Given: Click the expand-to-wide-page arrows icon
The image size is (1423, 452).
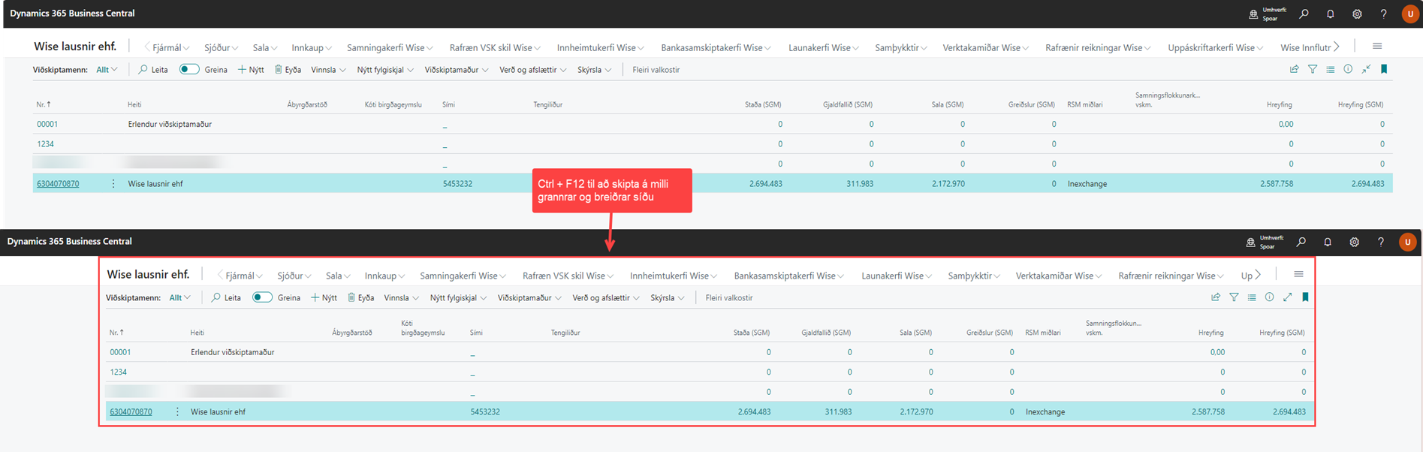Looking at the screenshot, I should pyautogui.click(x=1287, y=297).
